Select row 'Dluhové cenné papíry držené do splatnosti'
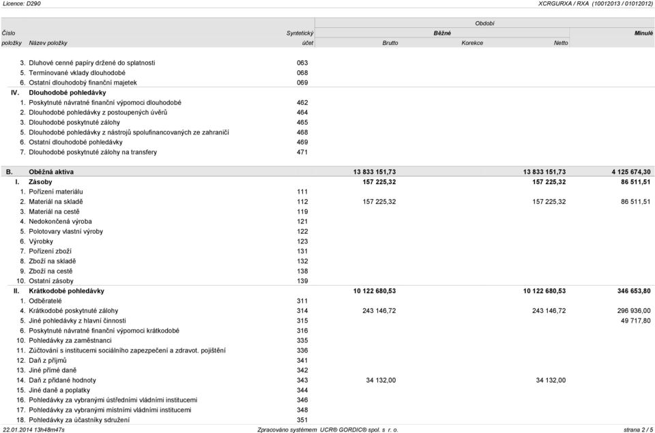655x433 pixels. pos(327,63)
